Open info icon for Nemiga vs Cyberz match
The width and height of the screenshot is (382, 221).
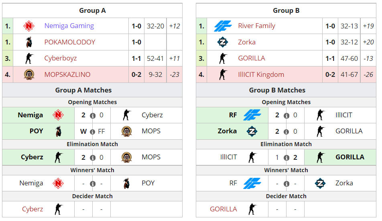tap(93, 115)
